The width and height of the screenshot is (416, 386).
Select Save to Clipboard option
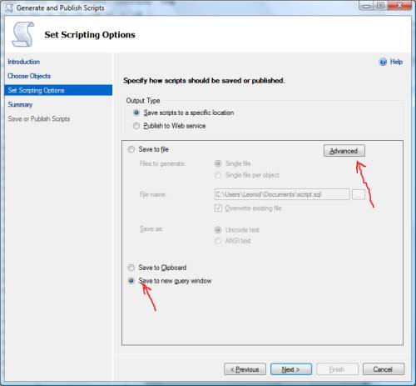[x=131, y=268]
